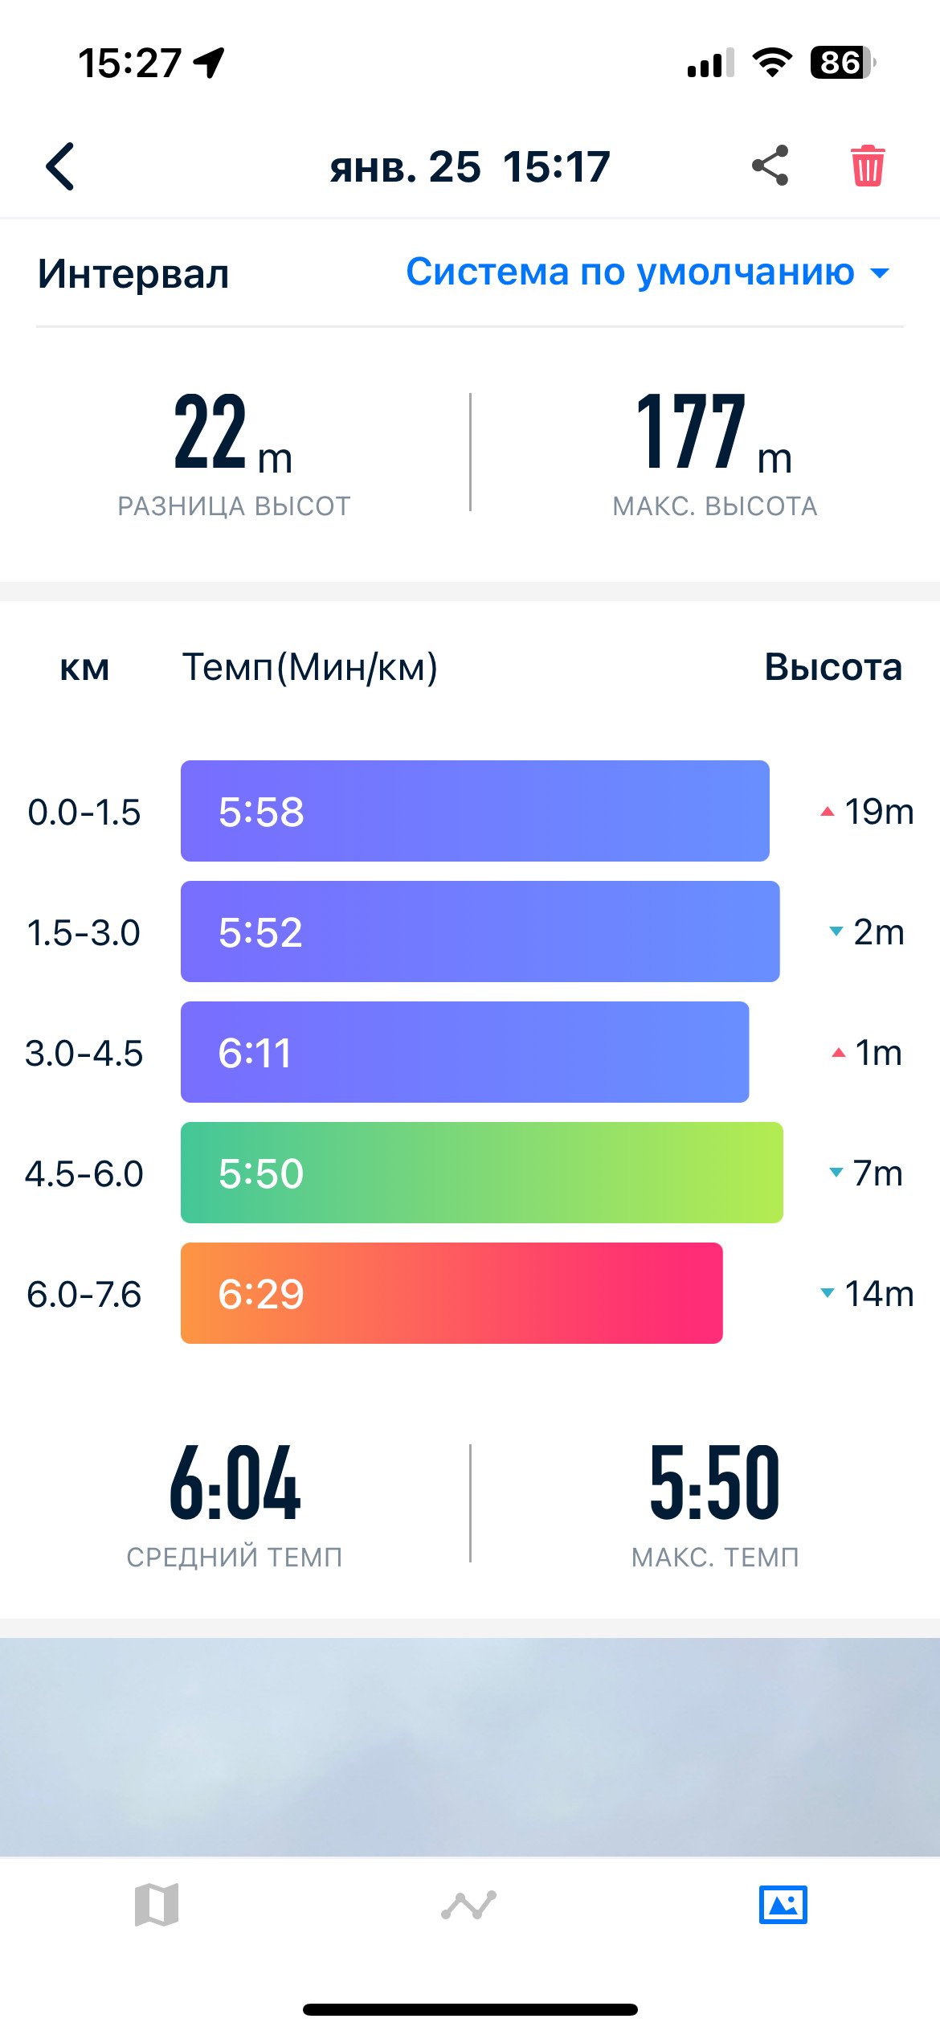Open the map tab icon
Viewport: 940px width, 2035px height.
click(157, 1905)
